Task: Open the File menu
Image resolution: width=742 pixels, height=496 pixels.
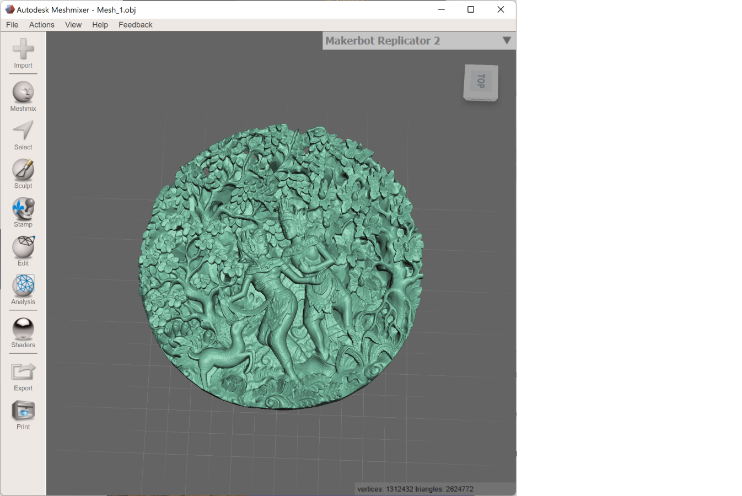Action: (12, 25)
